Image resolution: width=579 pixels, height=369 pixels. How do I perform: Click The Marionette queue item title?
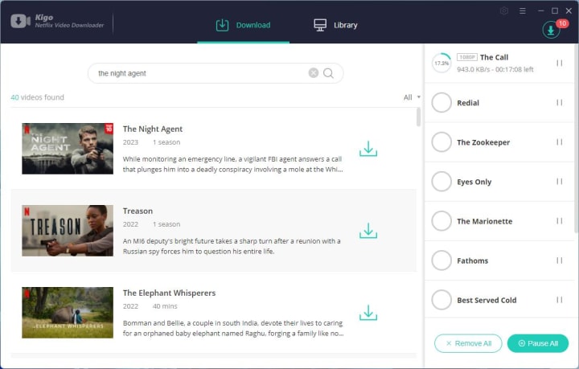484,221
